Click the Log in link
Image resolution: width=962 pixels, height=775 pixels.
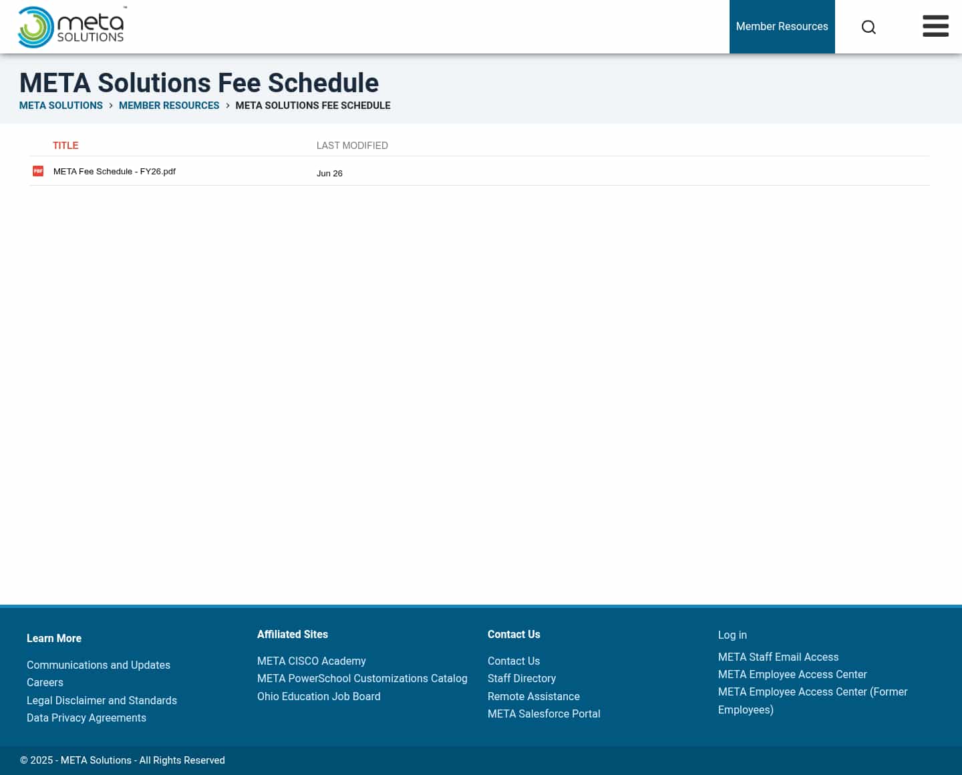pos(732,635)
